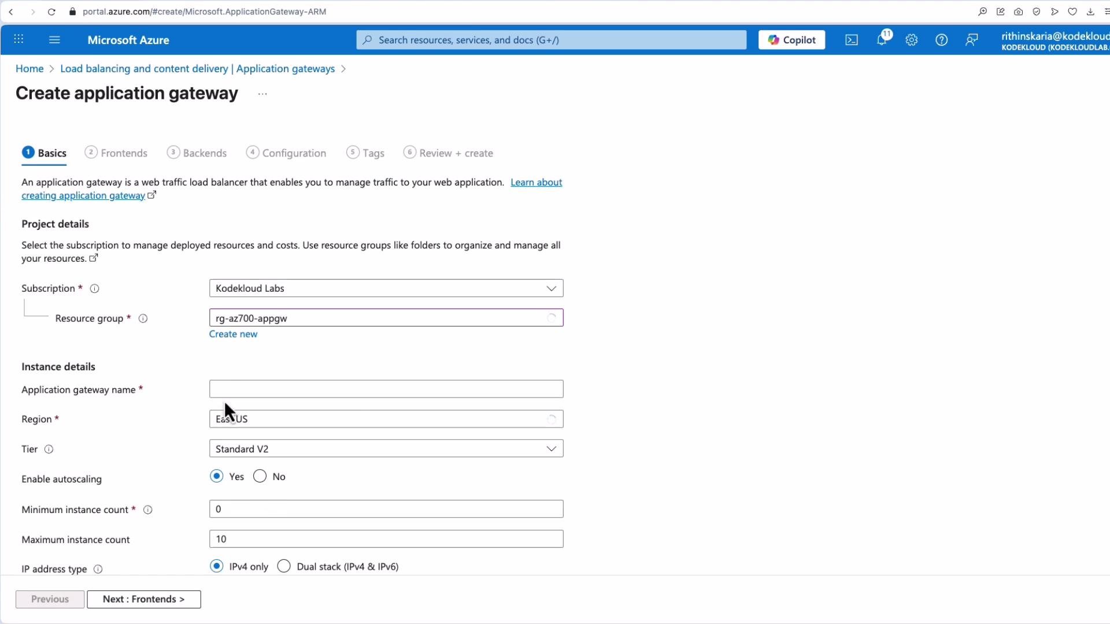Select No for Enable autoscaling

pyautogui.click(x=260, y=476)
